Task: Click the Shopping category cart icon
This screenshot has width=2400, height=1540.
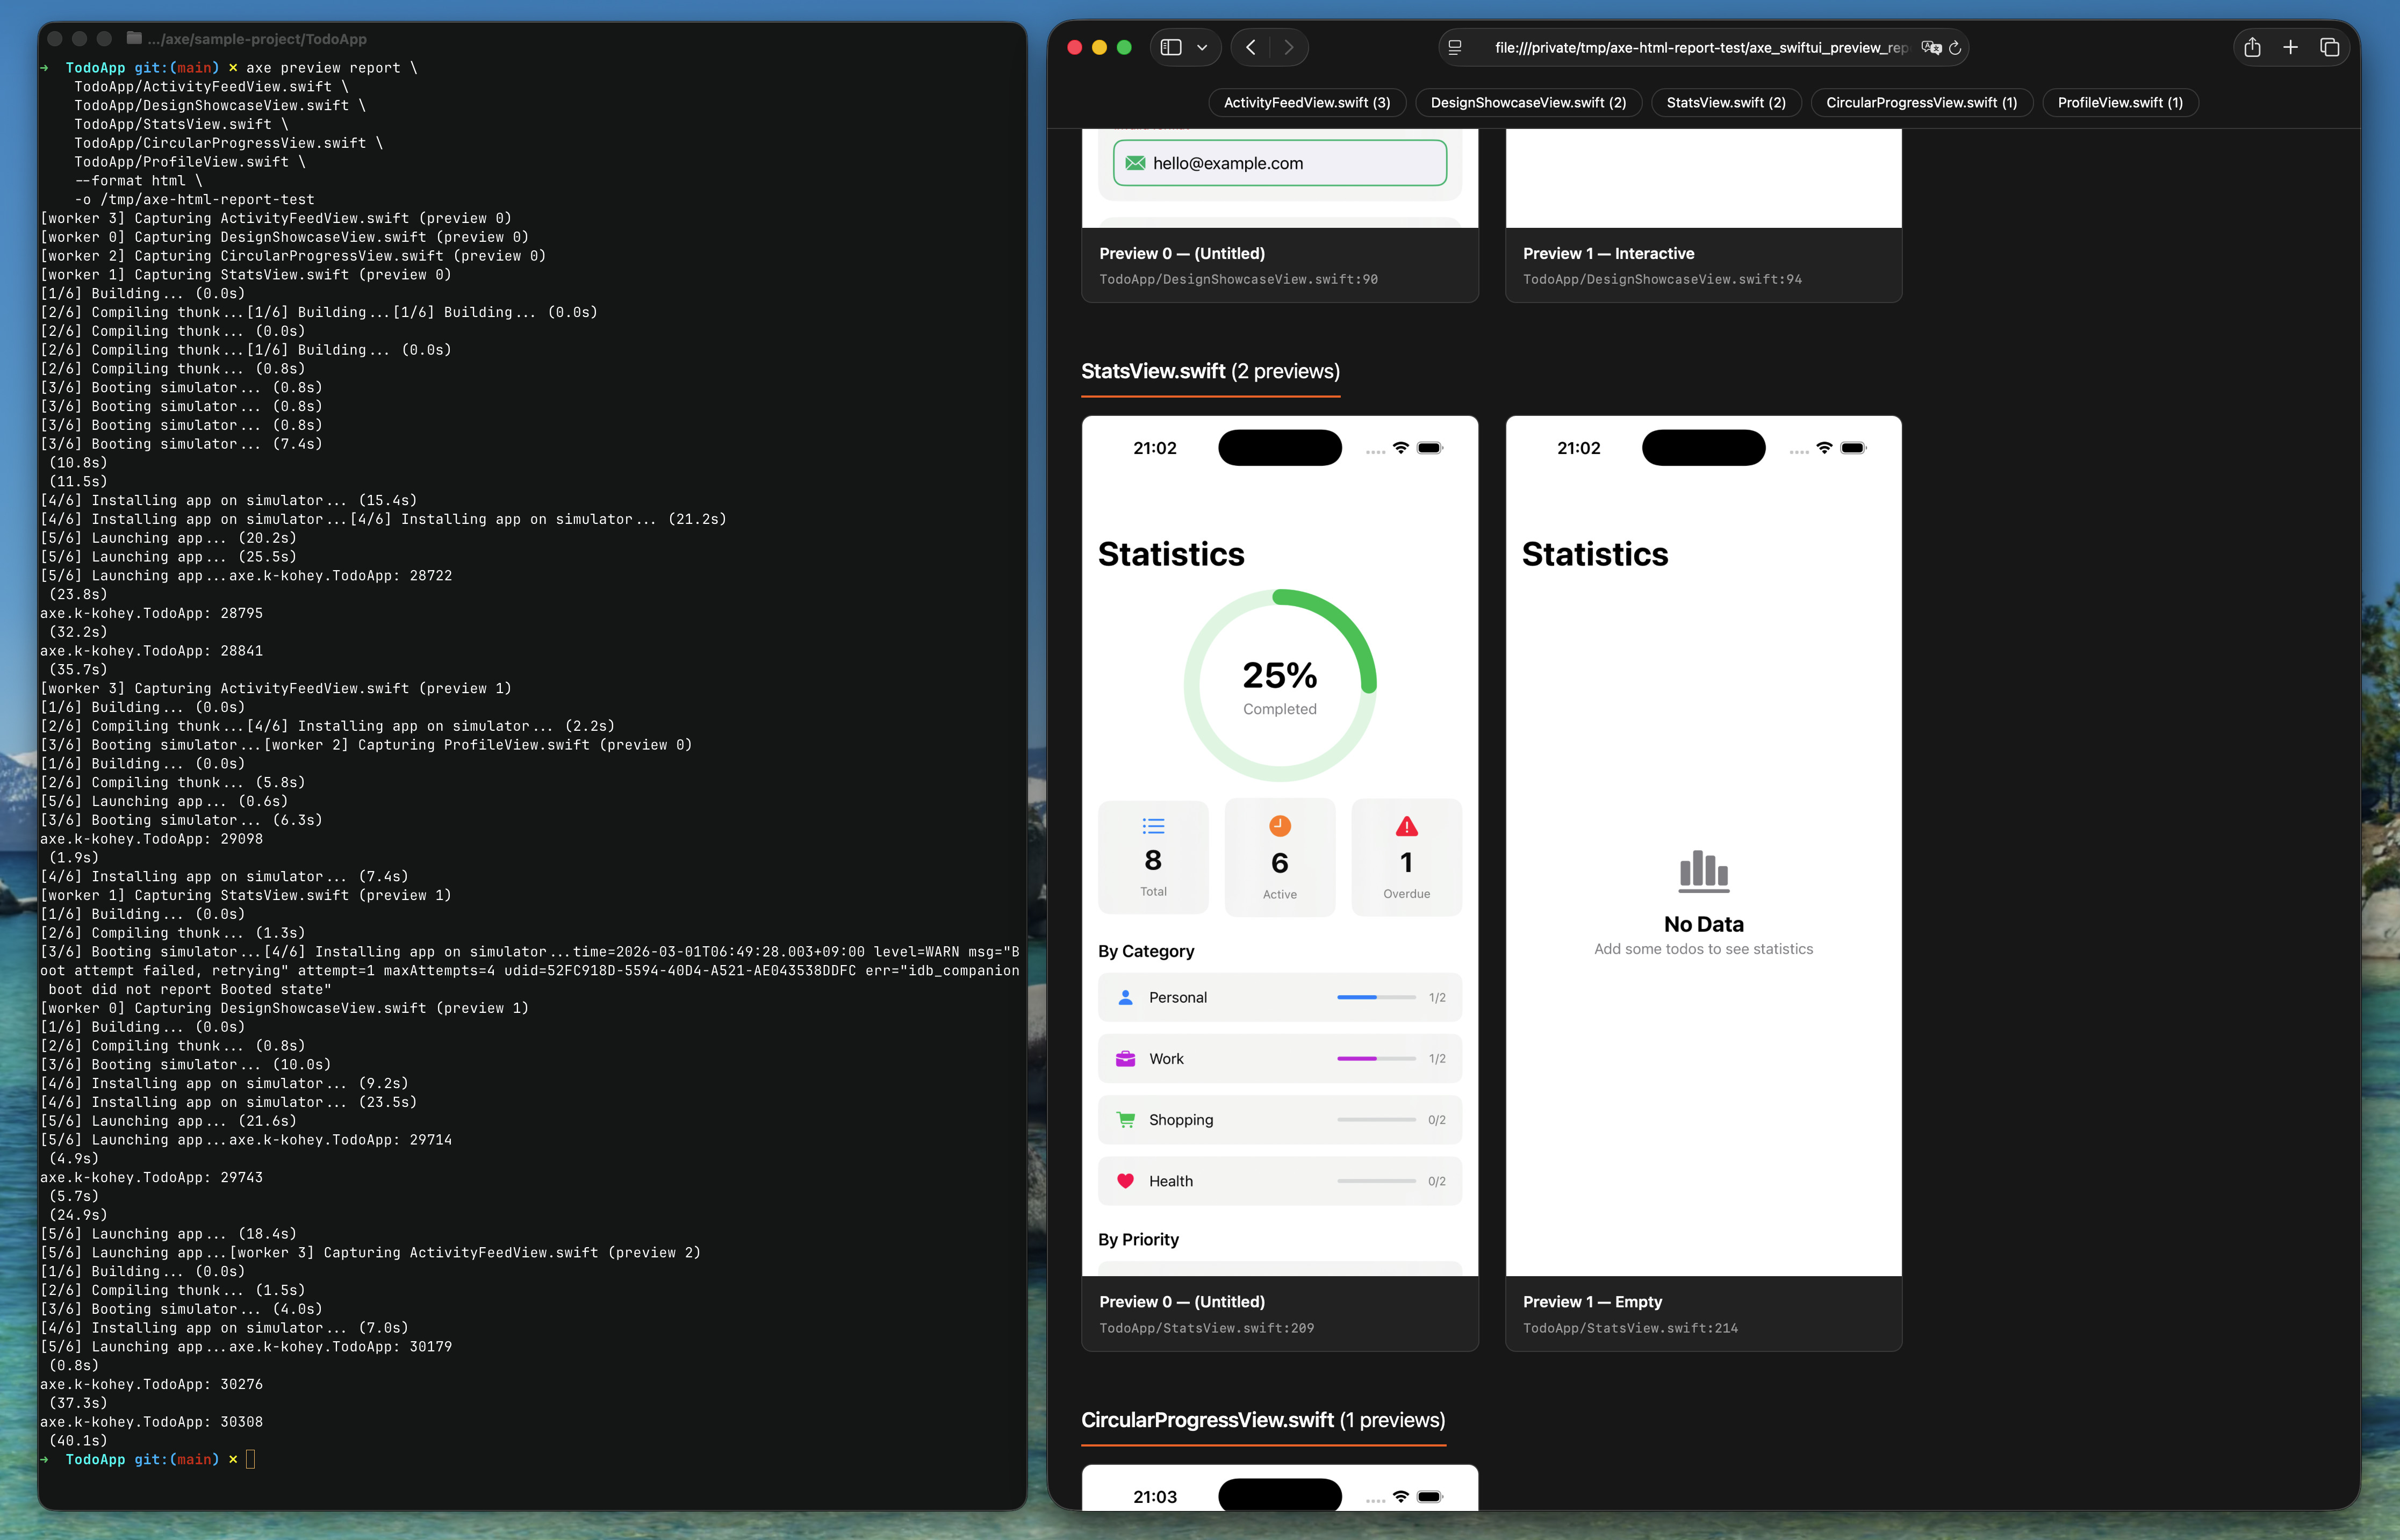Action: (1125, 1120)
